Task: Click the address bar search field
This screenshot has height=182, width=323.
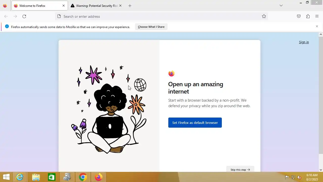Action: (161, 16)
